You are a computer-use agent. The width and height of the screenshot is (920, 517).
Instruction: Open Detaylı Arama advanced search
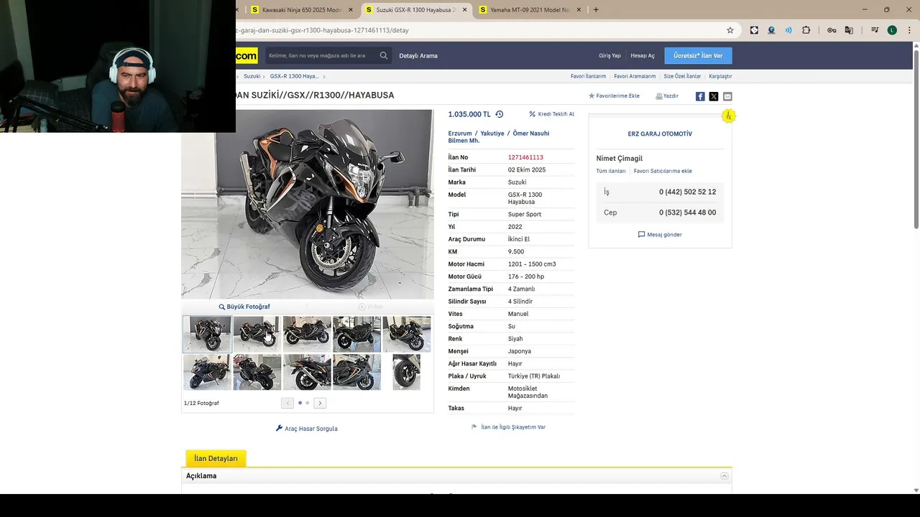coord(418,55)
